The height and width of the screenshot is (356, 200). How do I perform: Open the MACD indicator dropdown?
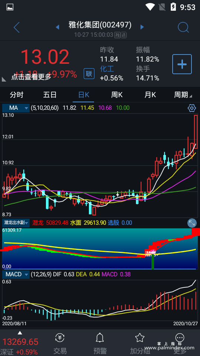16,274
